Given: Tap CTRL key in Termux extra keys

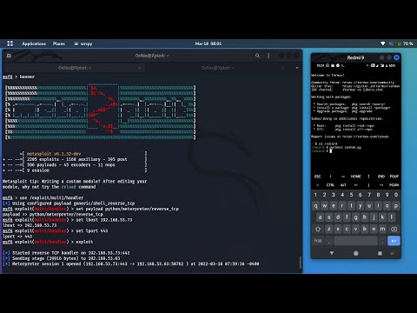Looking at the screenshot, I should pyautogui.click(x=330, y=185).
